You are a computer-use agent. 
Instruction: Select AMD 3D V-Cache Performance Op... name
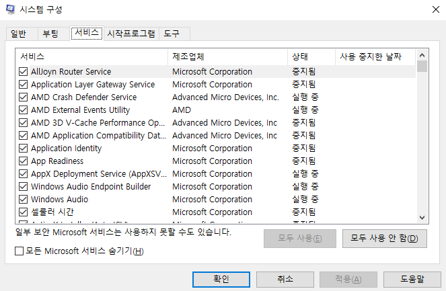[x=98, y=123]
